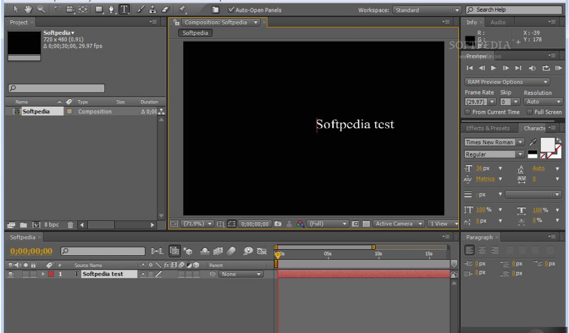Click the Search Help input field

pyautogui.click(x=514, y=10)
